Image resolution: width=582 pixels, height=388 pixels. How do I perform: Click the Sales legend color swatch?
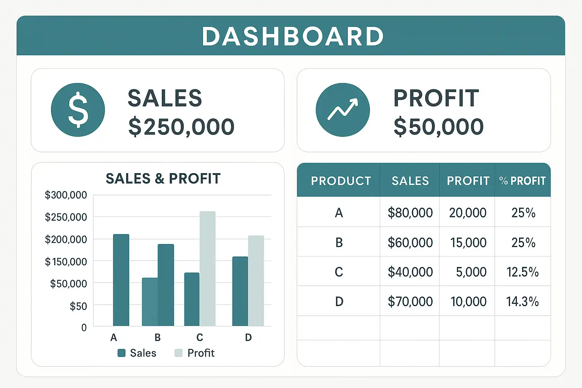(122, 353)
